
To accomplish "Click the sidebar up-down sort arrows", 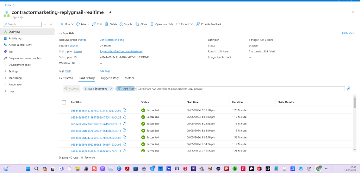I will pyautogui.click(x=45, y=24).
